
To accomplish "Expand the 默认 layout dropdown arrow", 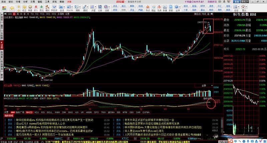I will pos(246,7).
